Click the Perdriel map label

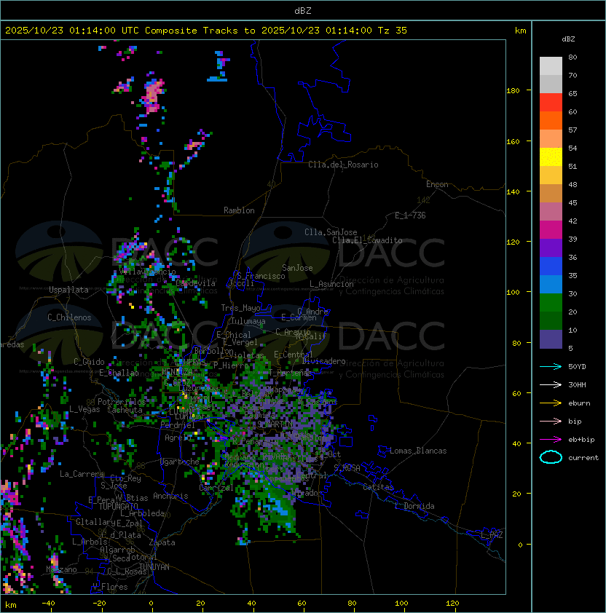(177, 424)
